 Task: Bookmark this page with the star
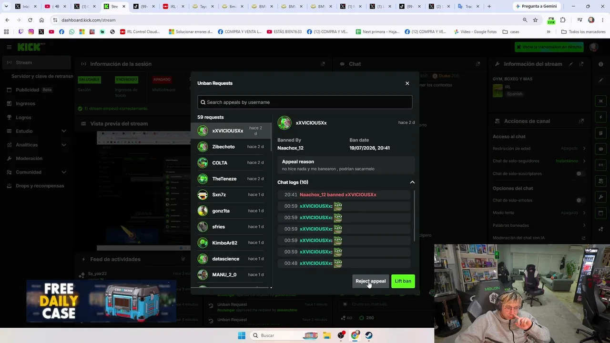pos(535,20)
